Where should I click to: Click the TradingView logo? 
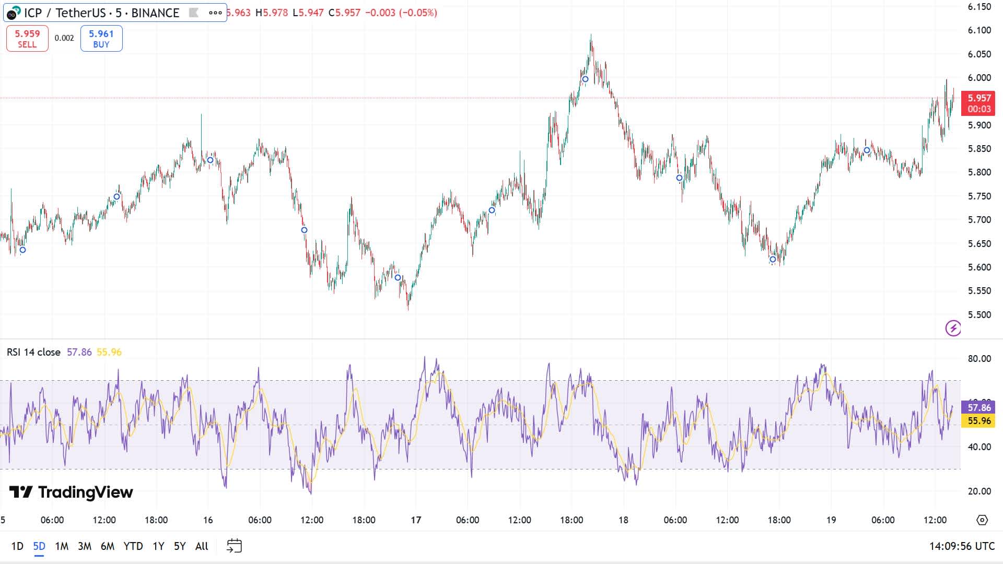point(71,492)
